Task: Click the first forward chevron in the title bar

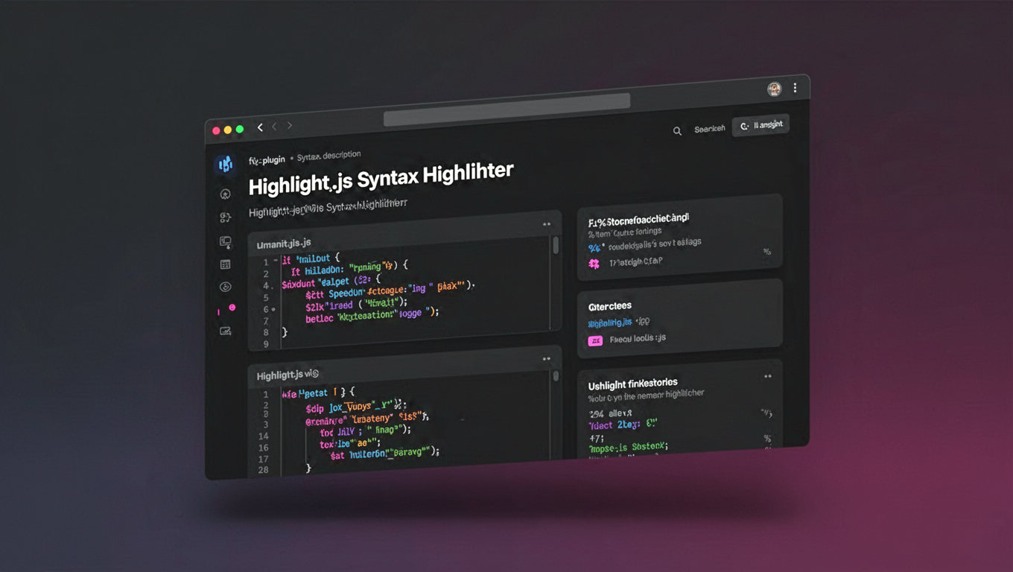Action: coord(274,127)
